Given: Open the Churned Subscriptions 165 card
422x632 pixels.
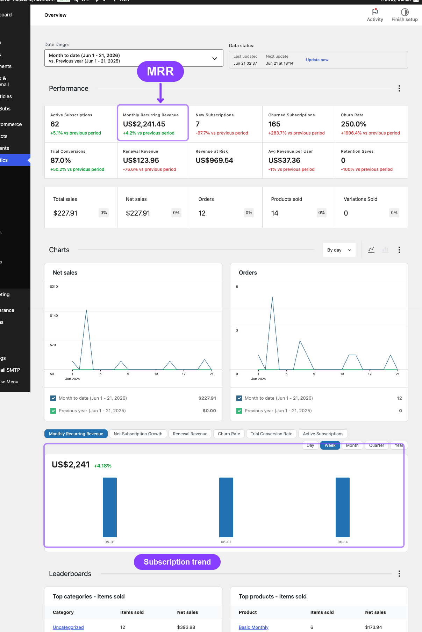Looking at the screenshot, I should click(299, 124).
